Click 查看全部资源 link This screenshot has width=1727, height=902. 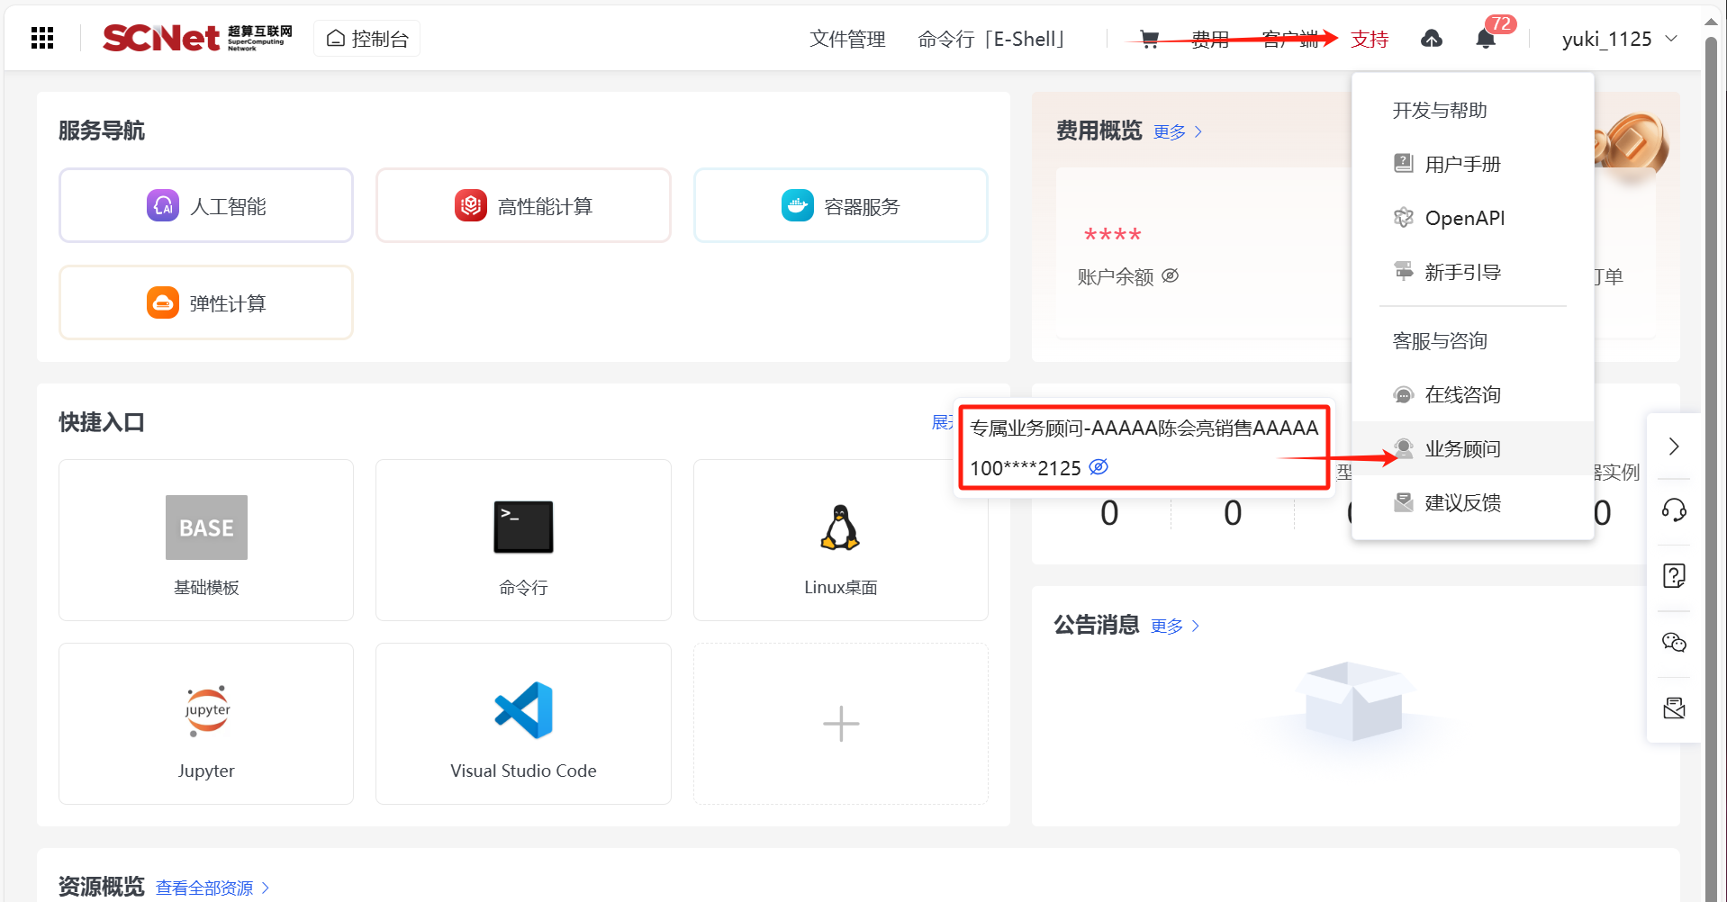[x=204, y=888]
